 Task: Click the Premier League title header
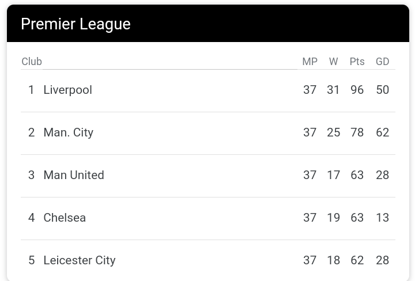76,24
